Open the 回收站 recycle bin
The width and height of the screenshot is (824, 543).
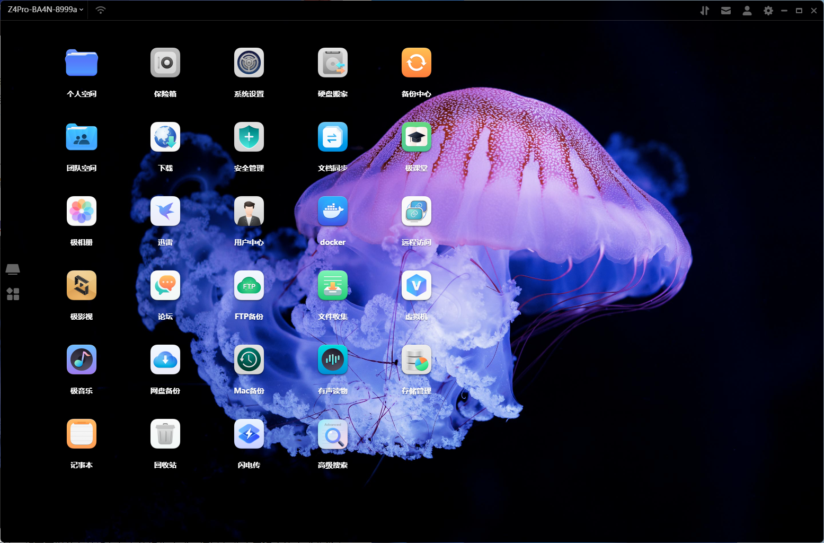click(165, 434)
